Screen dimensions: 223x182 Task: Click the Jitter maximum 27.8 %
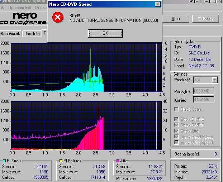(x=156, y=172)
